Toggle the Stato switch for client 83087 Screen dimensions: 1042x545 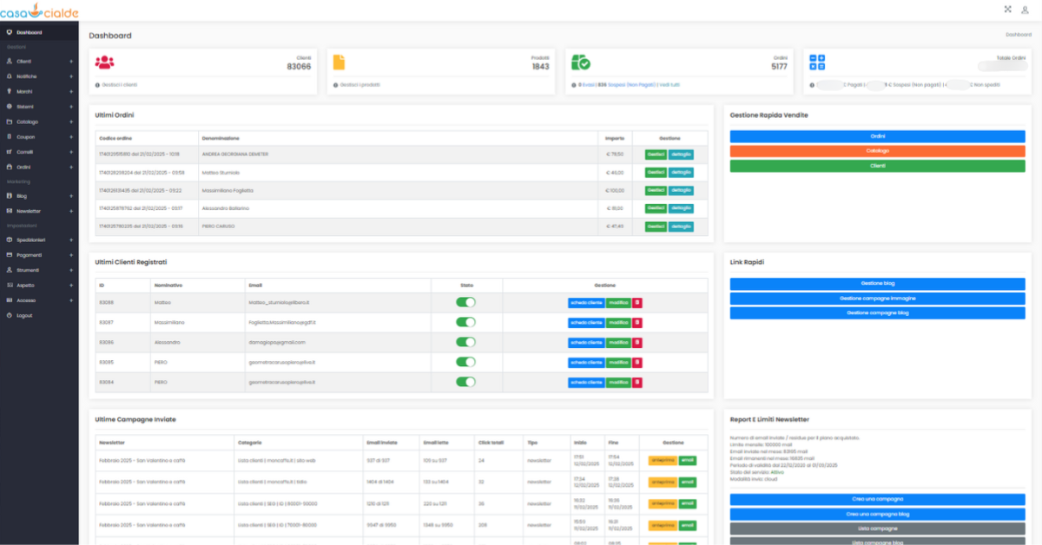tap(466, 322)
